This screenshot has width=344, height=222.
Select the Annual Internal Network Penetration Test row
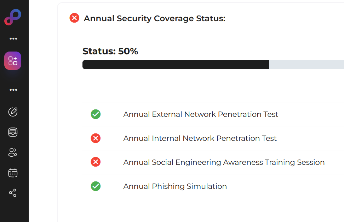tap(200, 138)
